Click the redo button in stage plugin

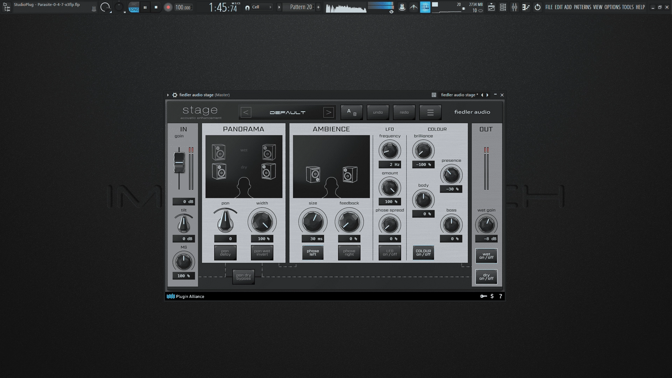404,112
